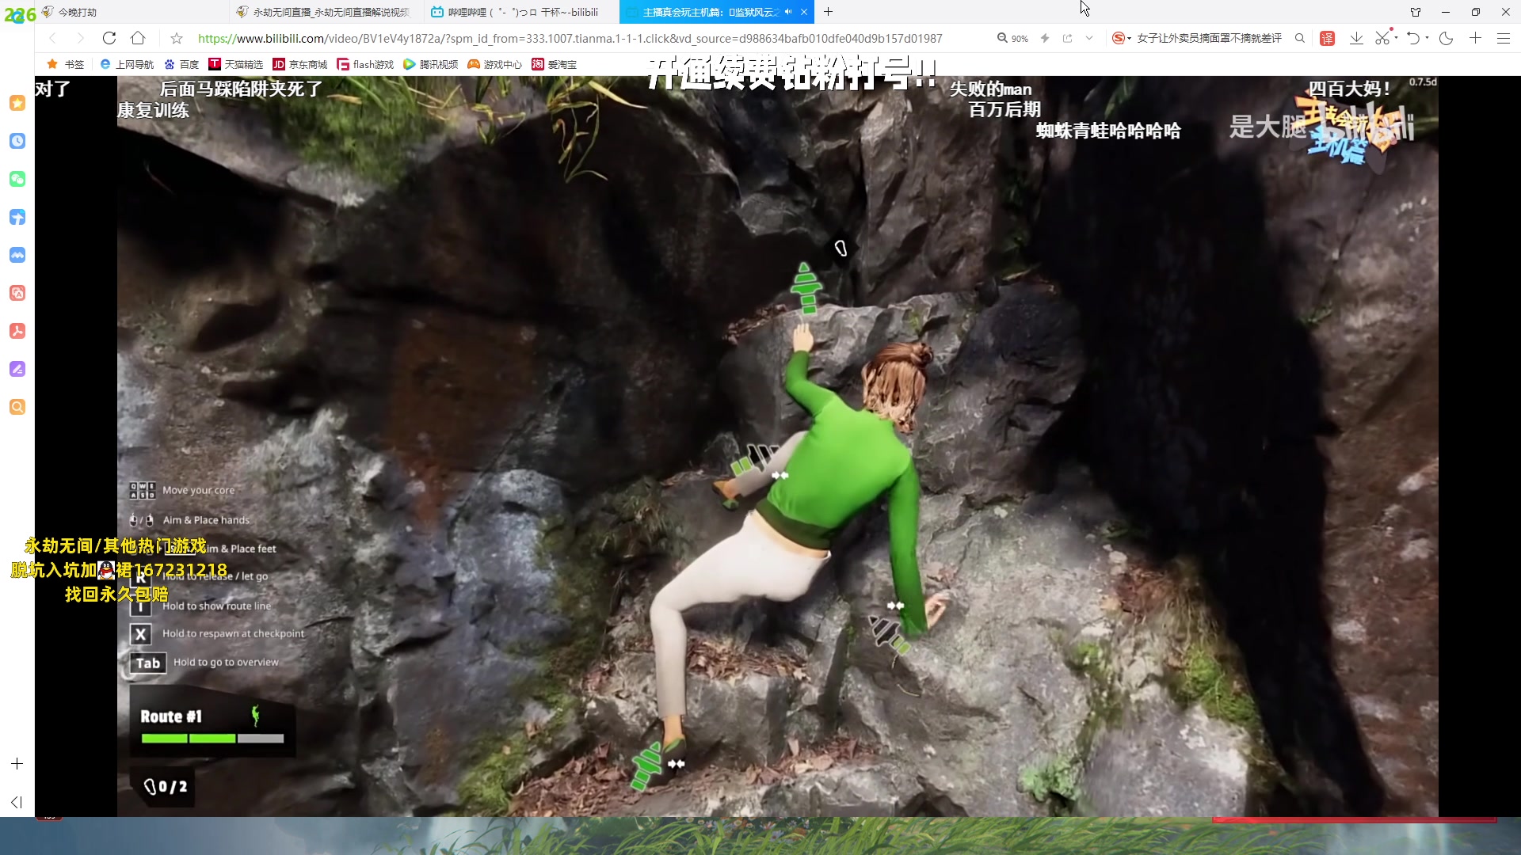Click the lightning speed mode icon
The width and height of the screenshot is (1521, 855).
[x=1045, y=38]
